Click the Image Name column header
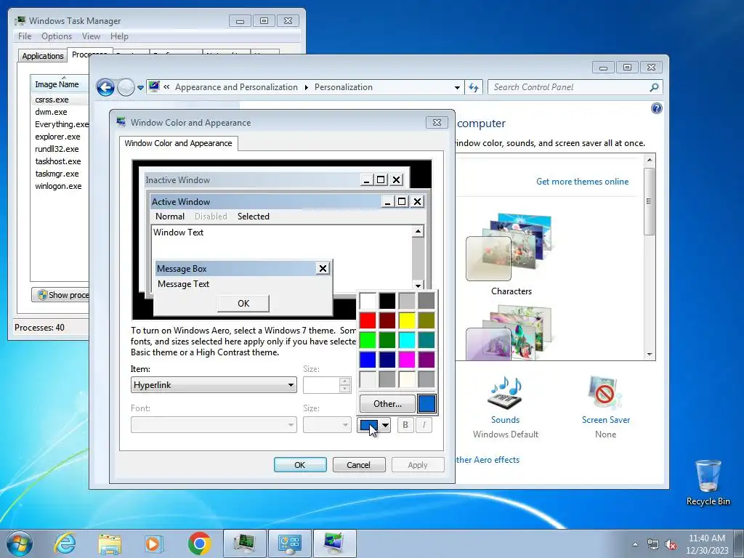This screenshot has width=744, height=558. (x=60, y=84)
